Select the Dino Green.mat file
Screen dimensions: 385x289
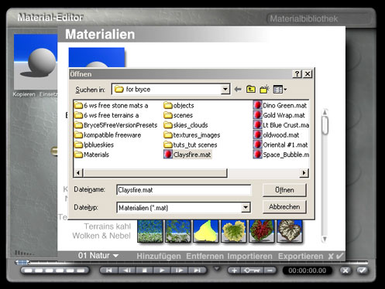(280, 105)
